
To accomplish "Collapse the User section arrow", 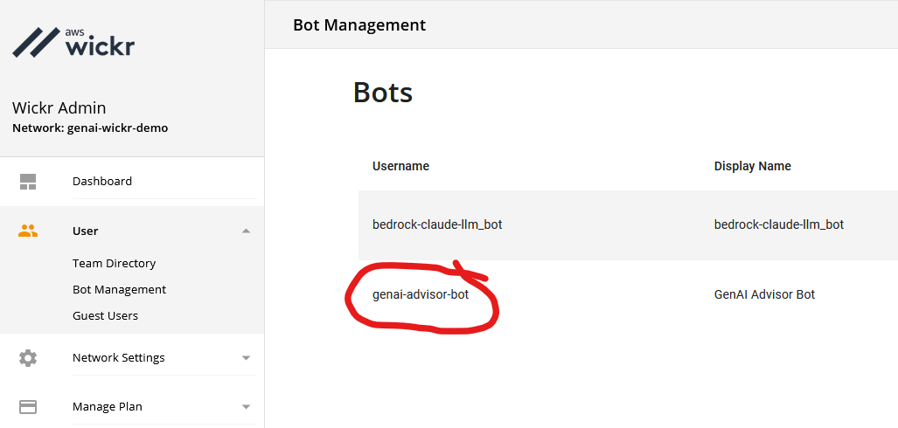I will point(247,231).
